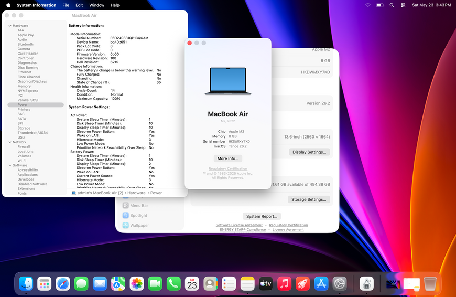Open Launchpad apps icon in Dock
Image resolution: width=456 pixels, height=297 pixels.
[45, 283]
